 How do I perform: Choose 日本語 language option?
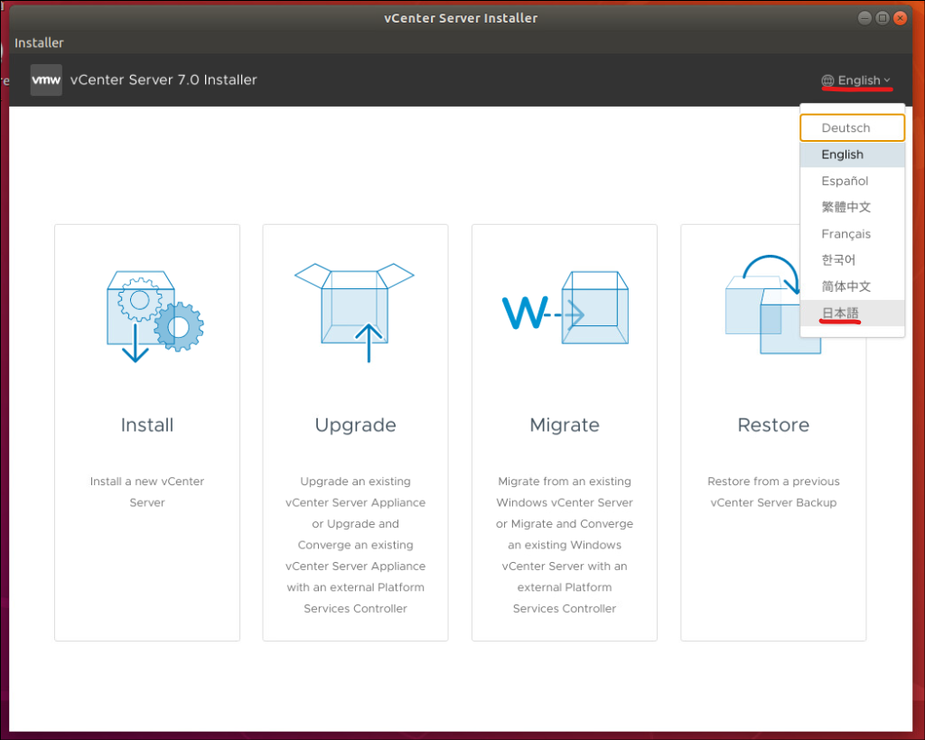pyautogui.click(x=852, y=313)
